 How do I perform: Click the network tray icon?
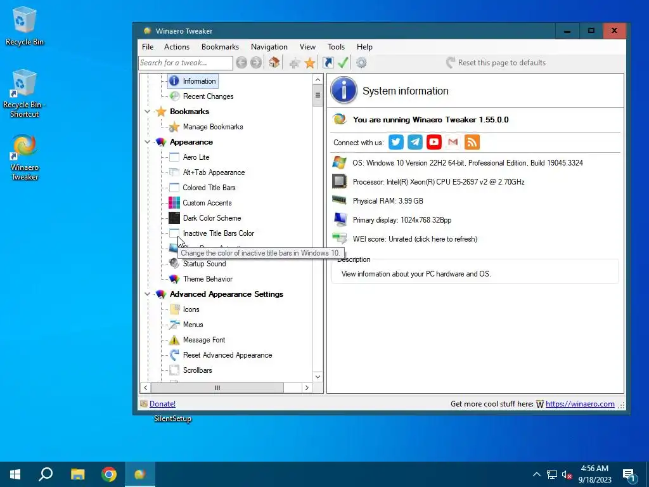(x=552, y=474)
